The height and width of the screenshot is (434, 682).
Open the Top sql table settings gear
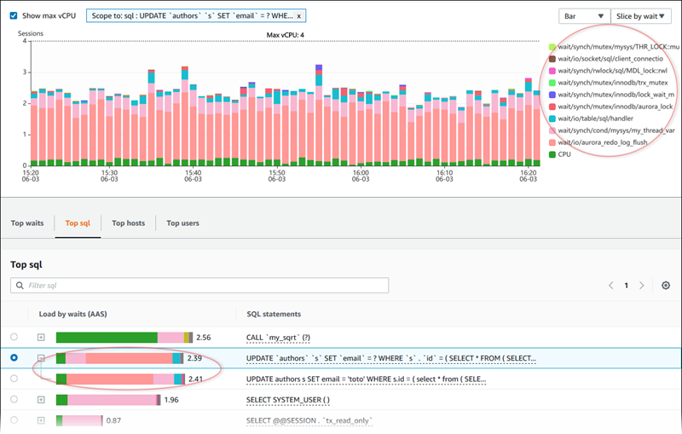(x=666, y=286)
